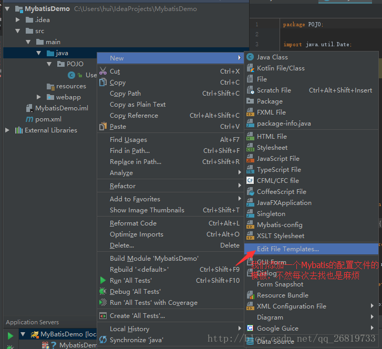Click the Form Snapshot entry
The image size is (382, 349).
point(312,284)
